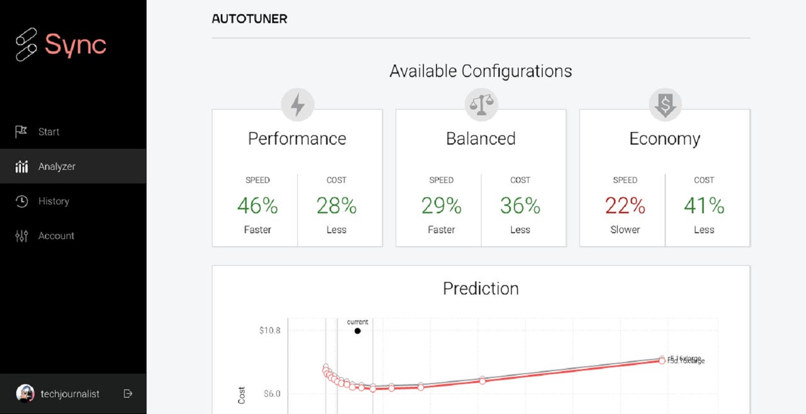Viewport: 806px width, 414px height.
Task: Choose the Balanced configuration option
Action: [480, 177]
